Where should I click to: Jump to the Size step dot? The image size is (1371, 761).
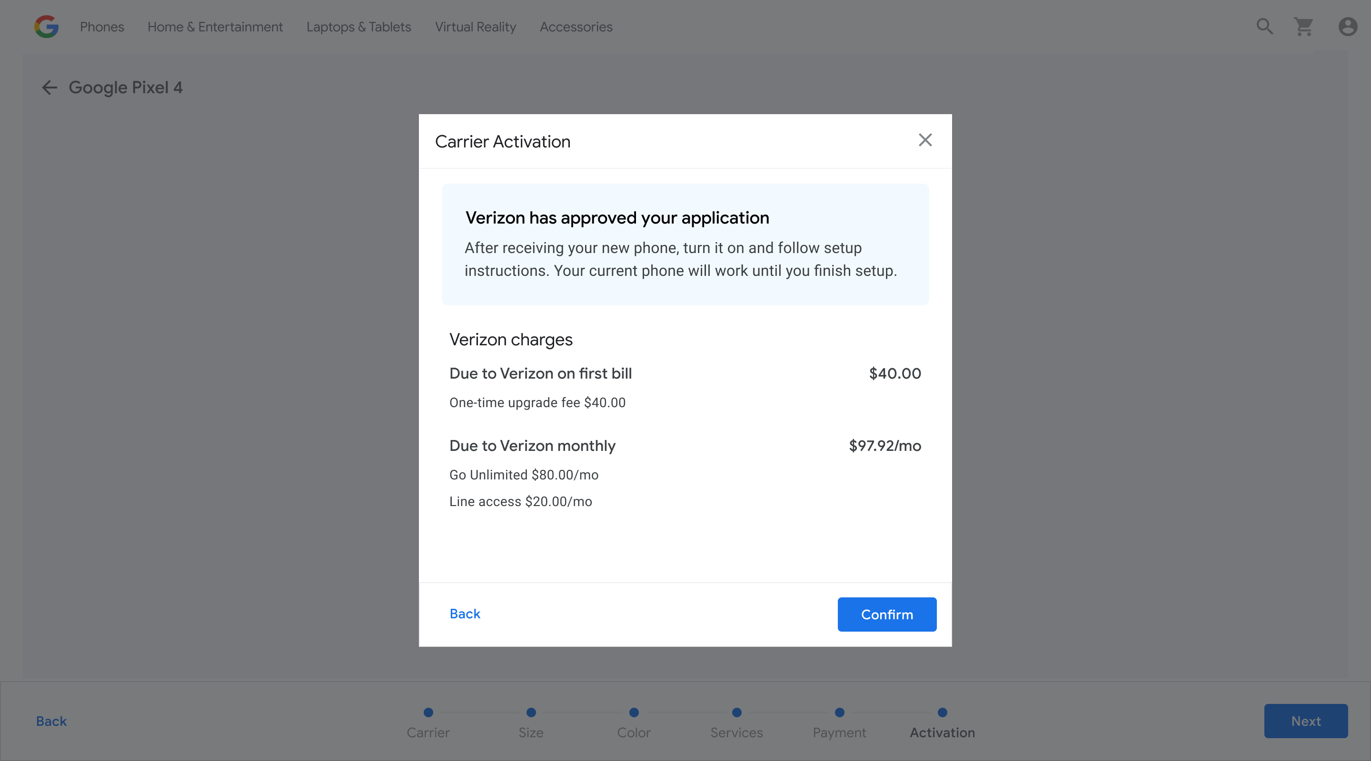click(531, 712)
